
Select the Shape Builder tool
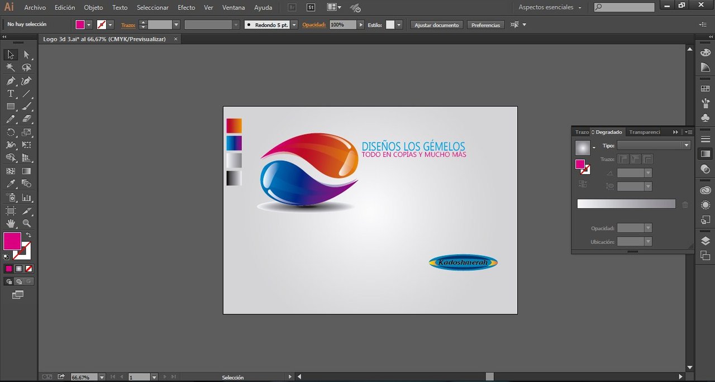11,158
